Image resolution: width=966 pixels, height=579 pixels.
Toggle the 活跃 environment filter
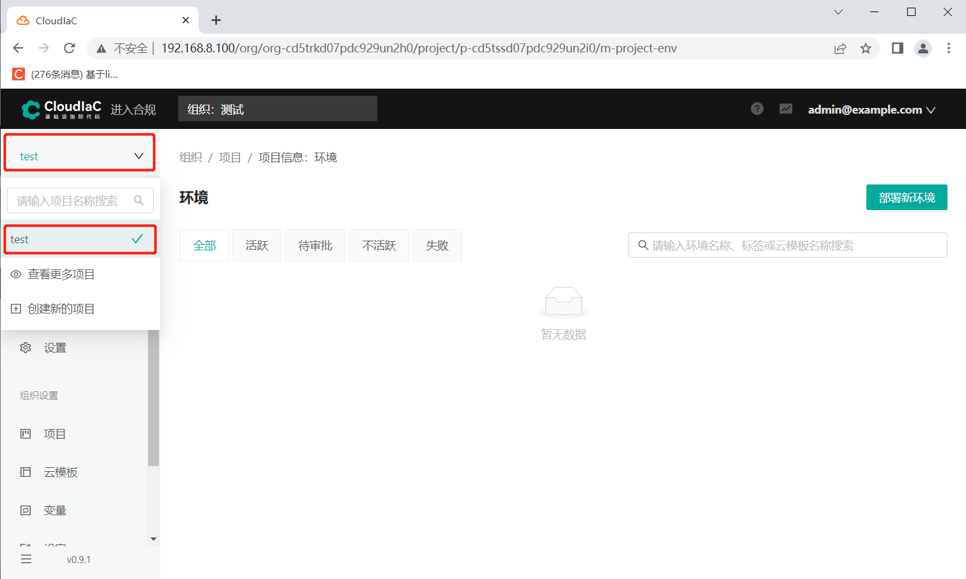click(x=256, y=245)
